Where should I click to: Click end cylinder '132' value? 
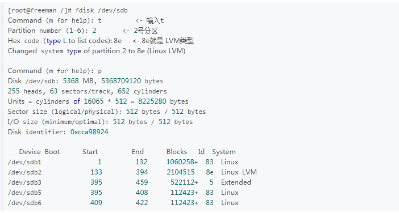click(142, 162)
